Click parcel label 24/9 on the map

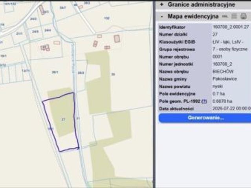(35, 32)
